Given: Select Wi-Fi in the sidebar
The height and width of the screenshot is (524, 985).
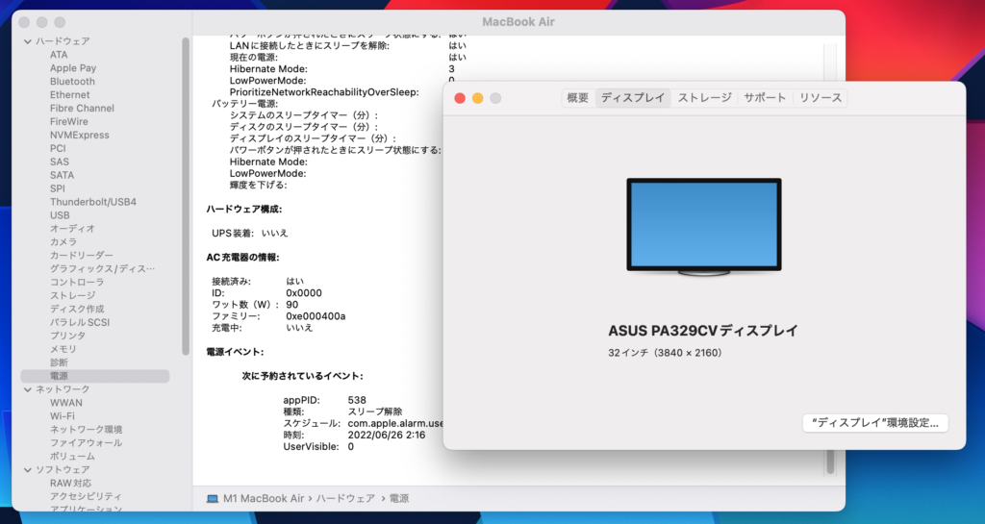Looking at the screenshot, I should [63, 416].
